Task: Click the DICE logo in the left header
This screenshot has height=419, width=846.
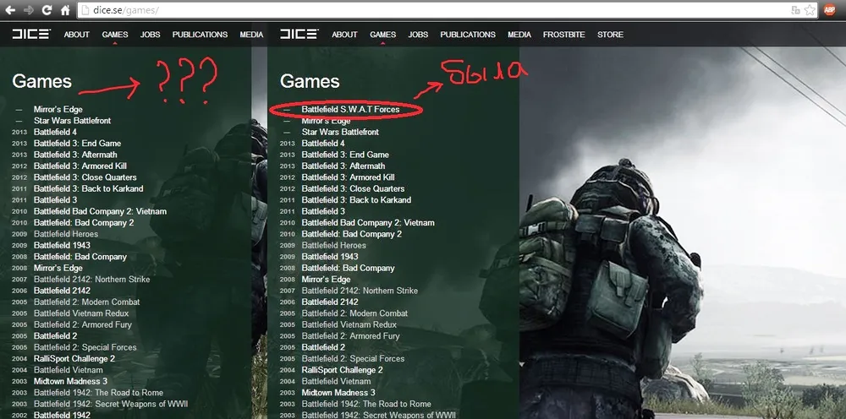Action: point(31,34)
